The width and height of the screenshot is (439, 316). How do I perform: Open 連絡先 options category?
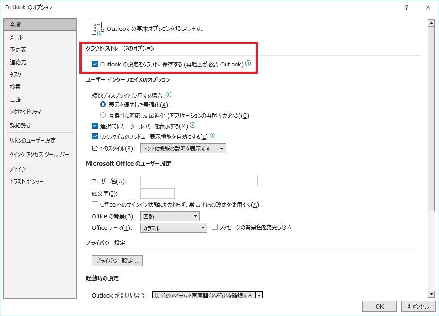tap(40, 62)
